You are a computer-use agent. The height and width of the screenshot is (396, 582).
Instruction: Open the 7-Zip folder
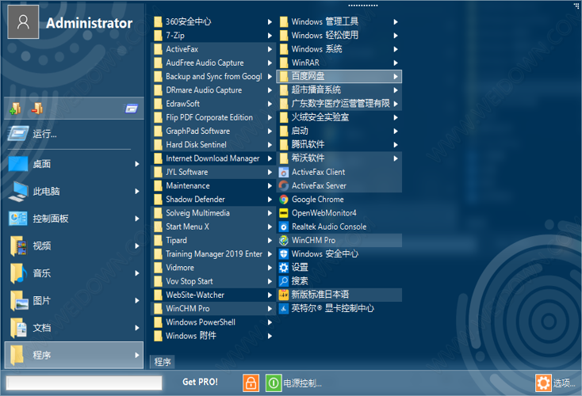coord(213,36)
